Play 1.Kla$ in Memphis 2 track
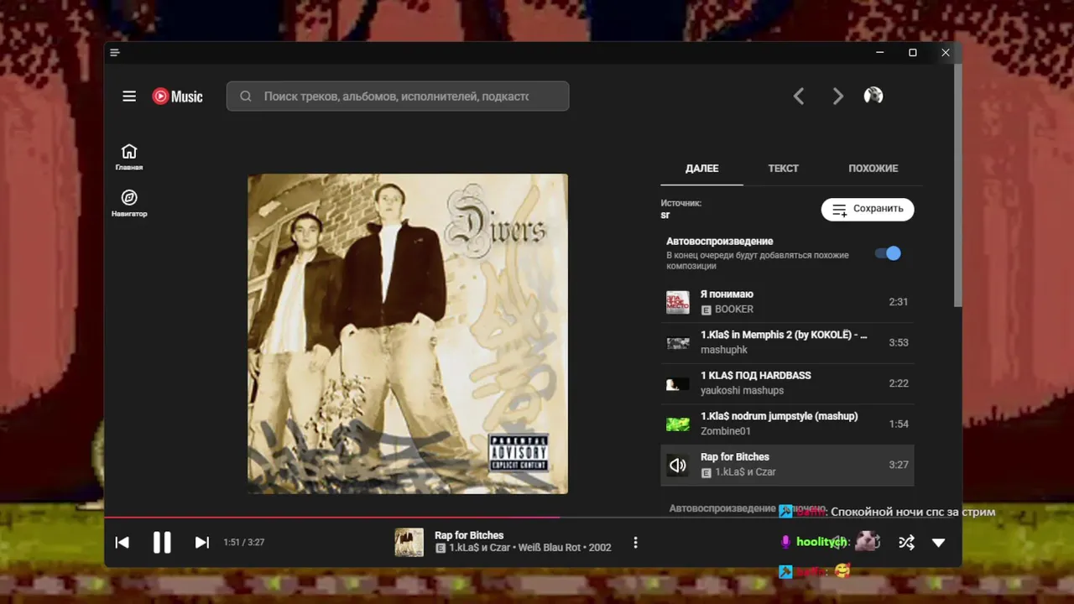 [784, 335]
